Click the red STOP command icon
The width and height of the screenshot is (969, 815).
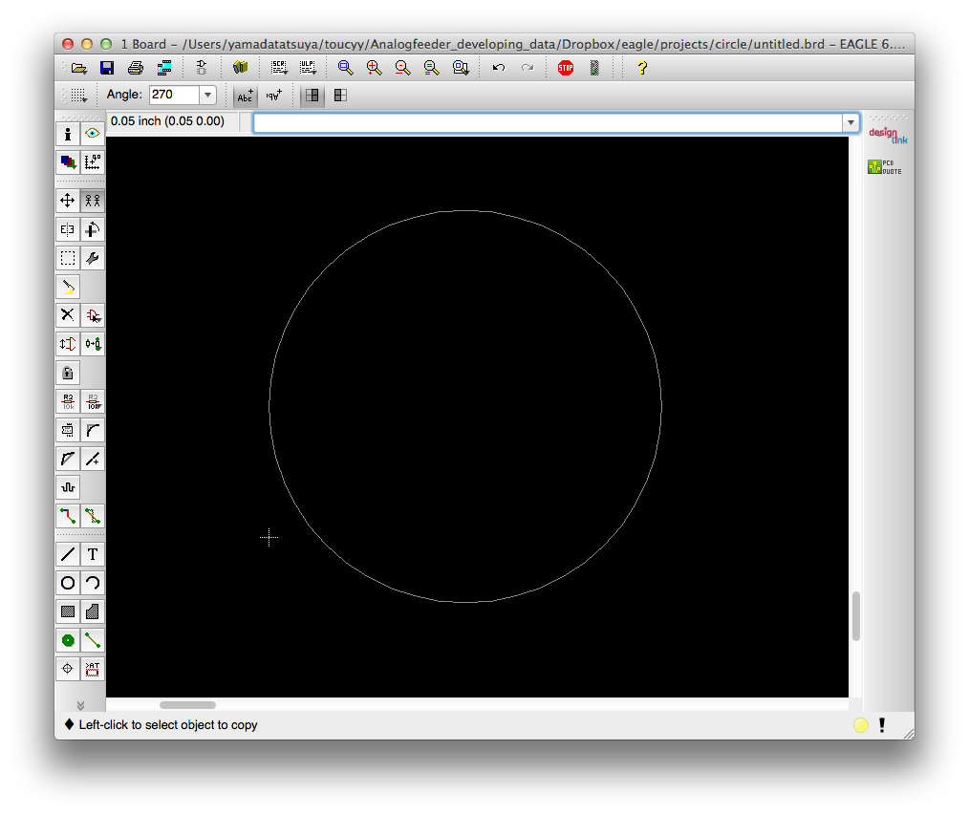pos(566,68)
